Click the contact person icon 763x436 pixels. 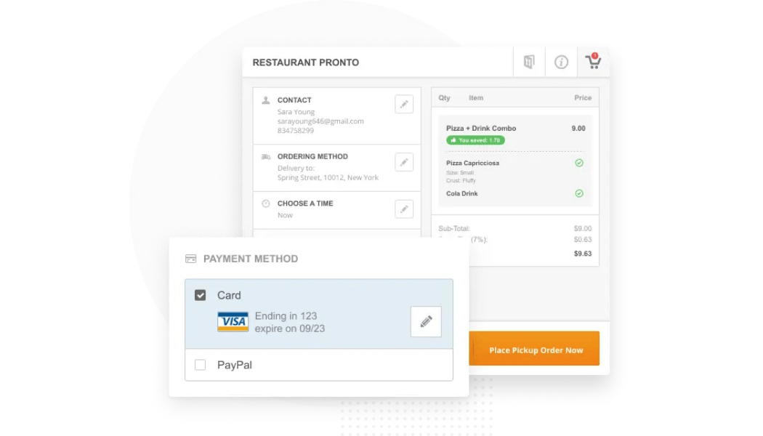pyautogui.click(x=266, y=100)
